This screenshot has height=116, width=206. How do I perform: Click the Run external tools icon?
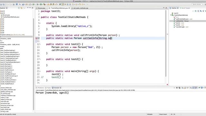(44, 4)
